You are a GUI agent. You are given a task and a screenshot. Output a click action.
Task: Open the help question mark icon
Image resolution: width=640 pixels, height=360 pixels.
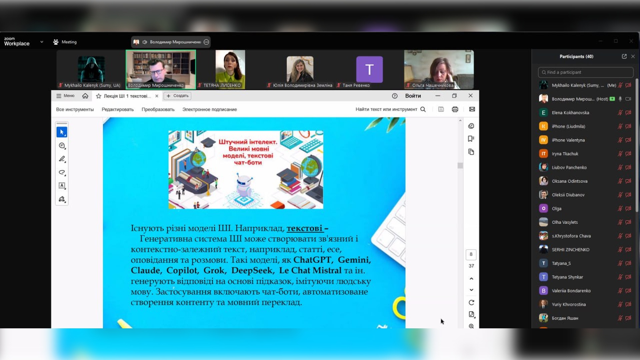coord(395,96)
